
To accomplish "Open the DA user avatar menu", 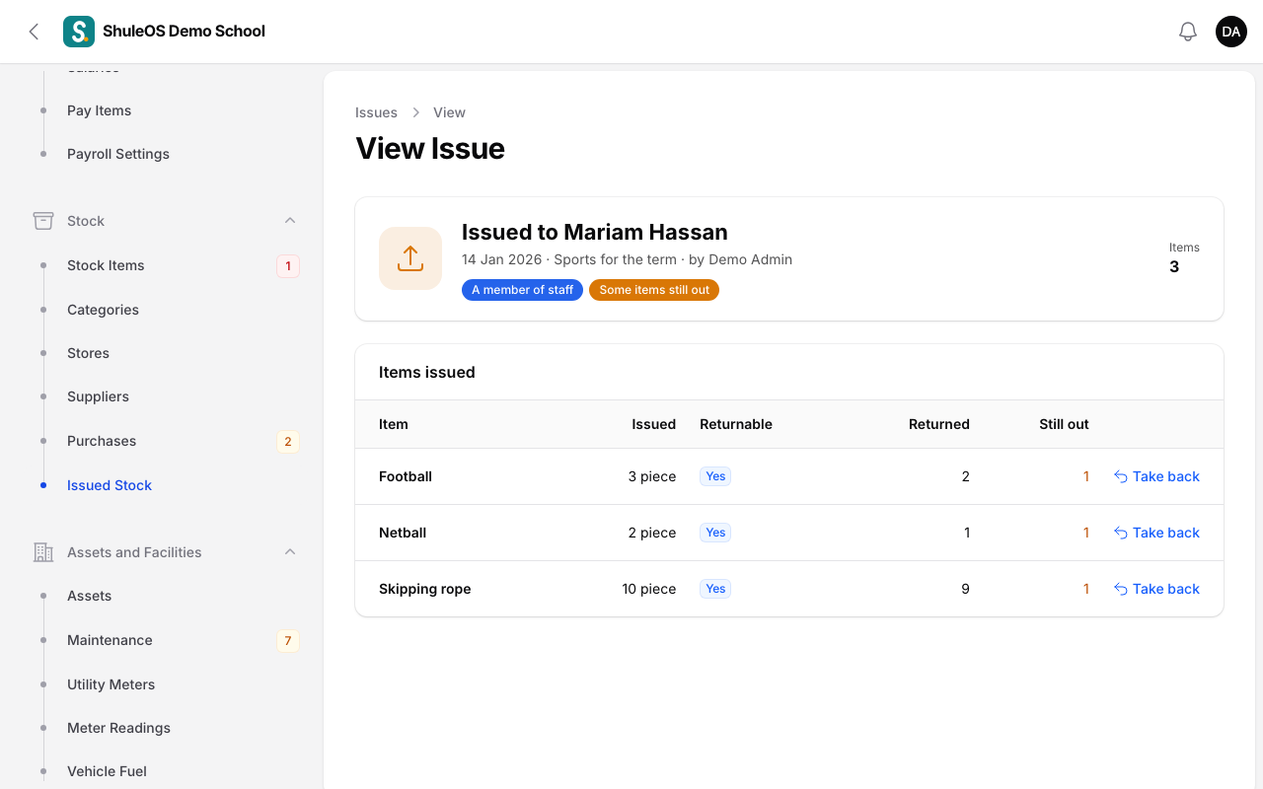I will click(x=1231, y=32).
